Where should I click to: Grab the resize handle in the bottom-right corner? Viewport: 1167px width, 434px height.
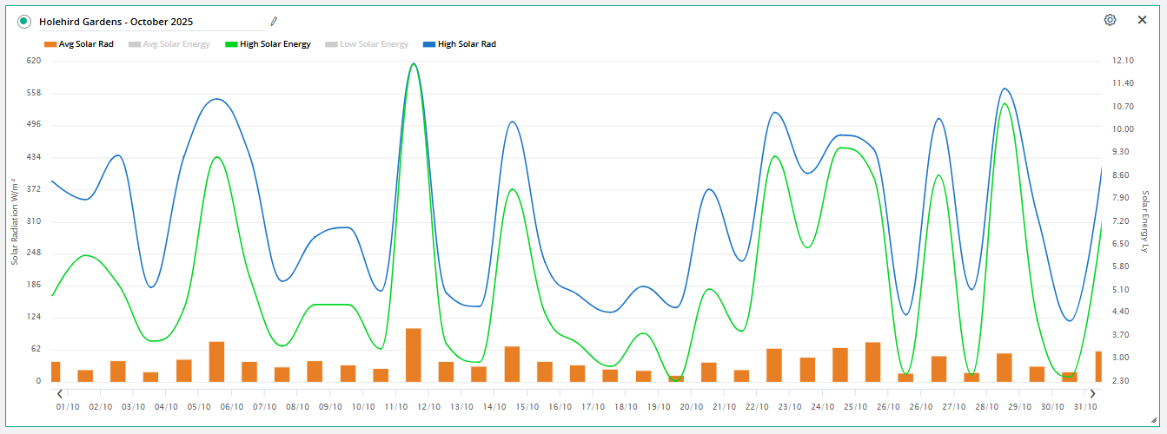point(1153,420)
